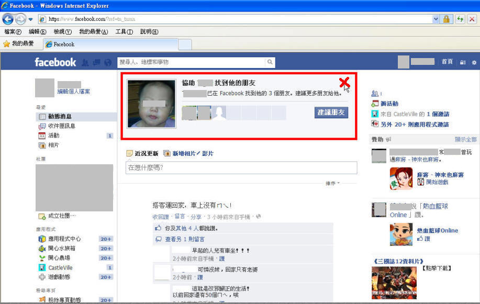Click the 在想什麼嗎? status box
The height and width of the screenshot is (304, 480).
tap(241, 168)
